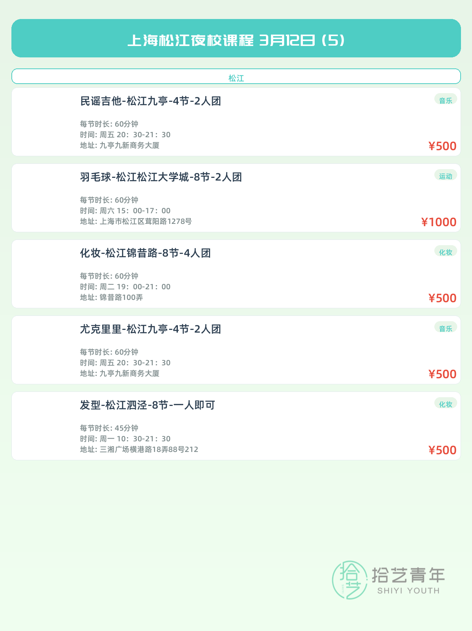Click the 拾艺青年 circular logo icon

(350, 580)
